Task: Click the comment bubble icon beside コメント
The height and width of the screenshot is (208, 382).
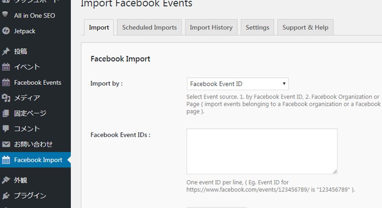Action: pyautogui.click(x=6, y=129)
